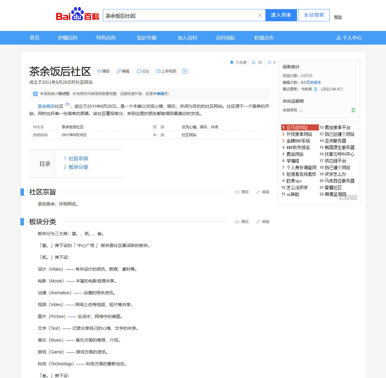Click the [1] reference superscript
This screenshot has height=378, width=386.
(x=67, y=105)
